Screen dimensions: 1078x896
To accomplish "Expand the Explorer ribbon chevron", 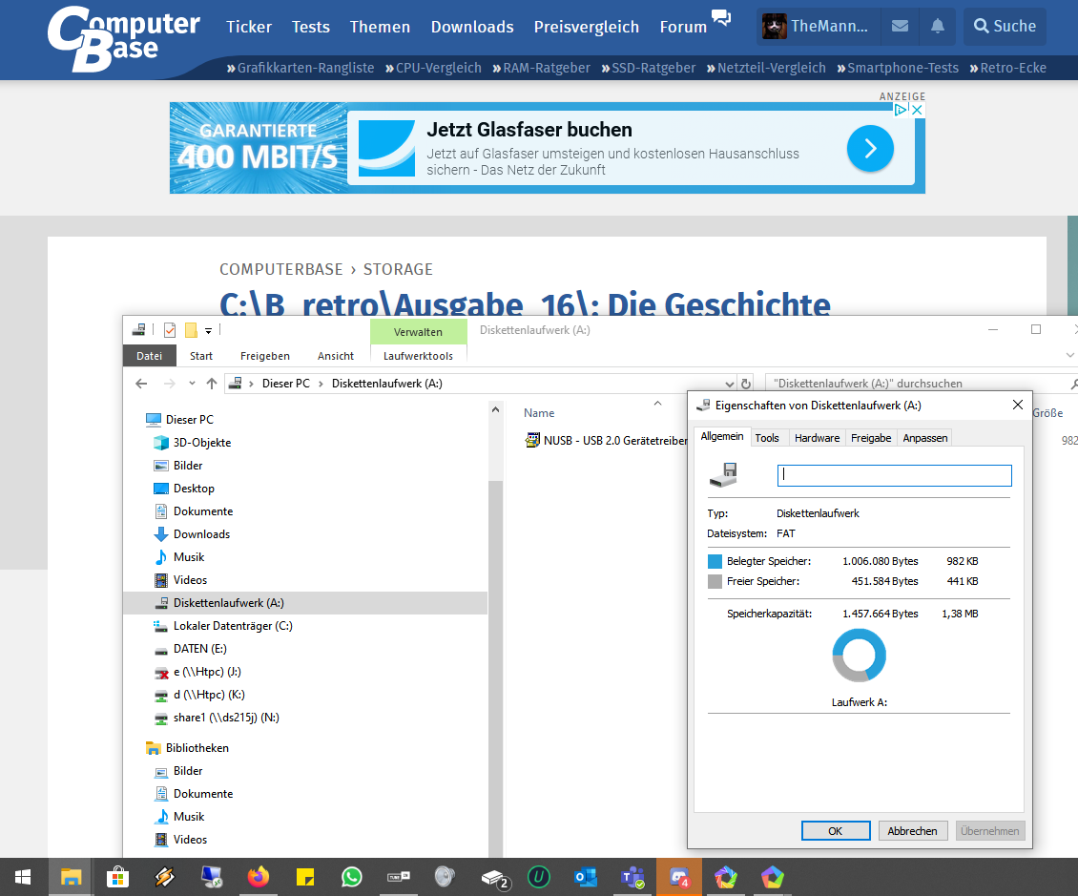I will tap(1069, 355).
